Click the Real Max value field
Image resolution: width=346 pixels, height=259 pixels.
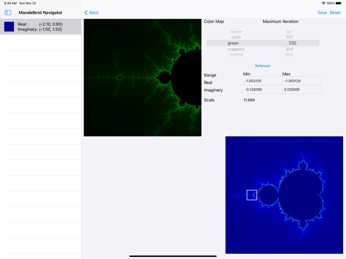302,80
